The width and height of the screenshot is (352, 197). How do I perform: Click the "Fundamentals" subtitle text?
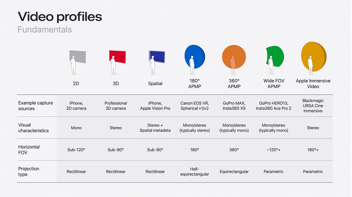[x=45, y=30]
